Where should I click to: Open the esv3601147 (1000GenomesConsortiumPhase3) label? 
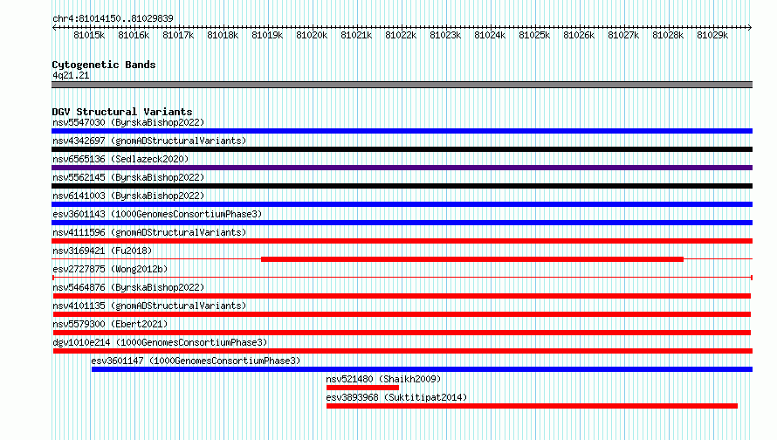tap(196, 361)
